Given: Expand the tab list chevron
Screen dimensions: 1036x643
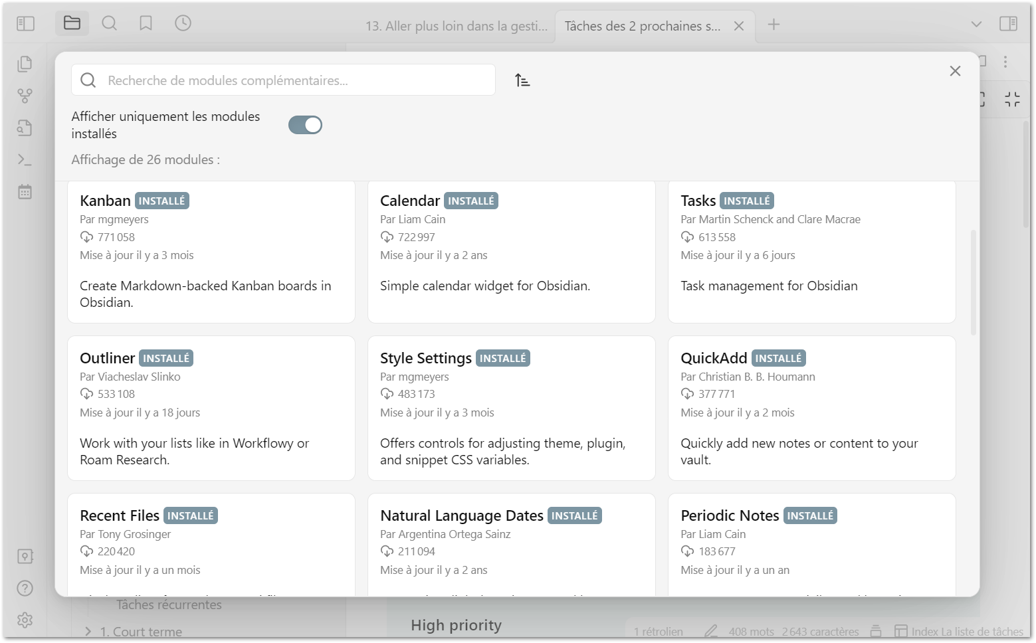Looking at the screenshot, I should coord(976,25).
